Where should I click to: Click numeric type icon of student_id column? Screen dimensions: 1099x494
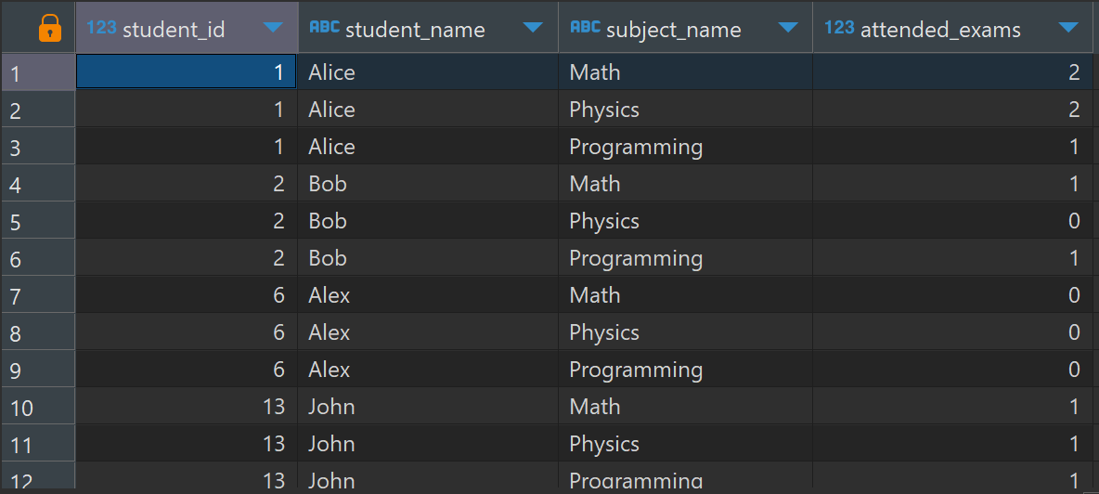point(101,28)
